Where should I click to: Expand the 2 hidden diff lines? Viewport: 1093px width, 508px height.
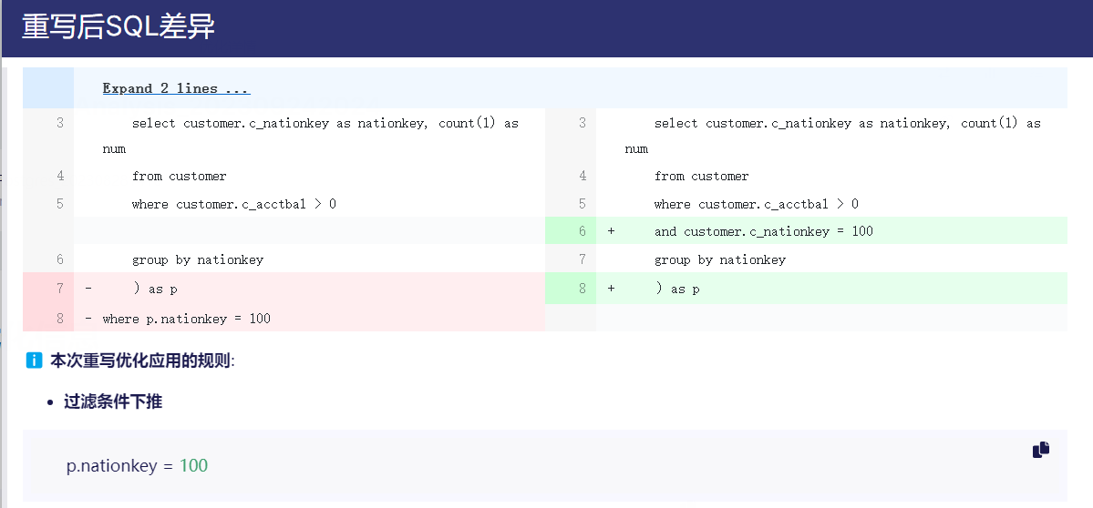(x=176, y=88)
